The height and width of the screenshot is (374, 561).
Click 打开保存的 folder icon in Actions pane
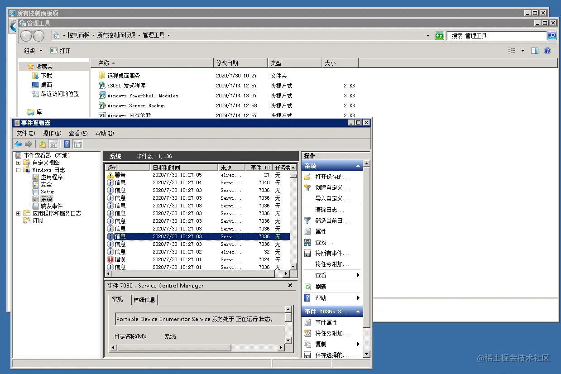pyautogui.click(x=307, y=177)
